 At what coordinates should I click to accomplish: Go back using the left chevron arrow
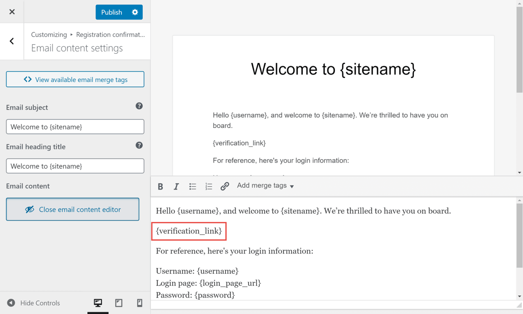tap(12, 41)
